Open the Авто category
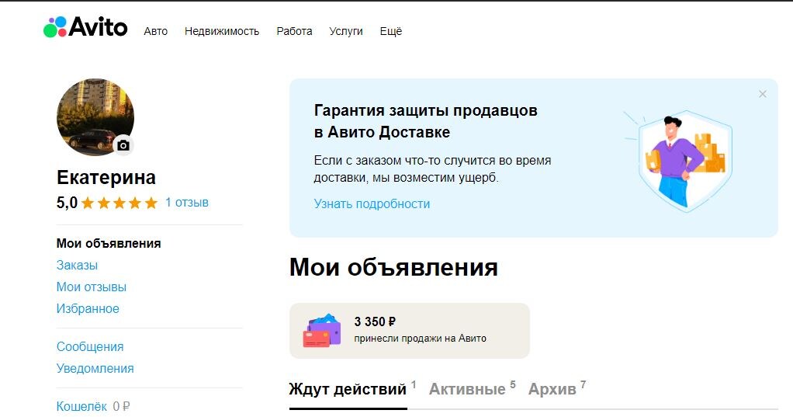This screenshot has width=793, height=417. click(x=155, y=31)
